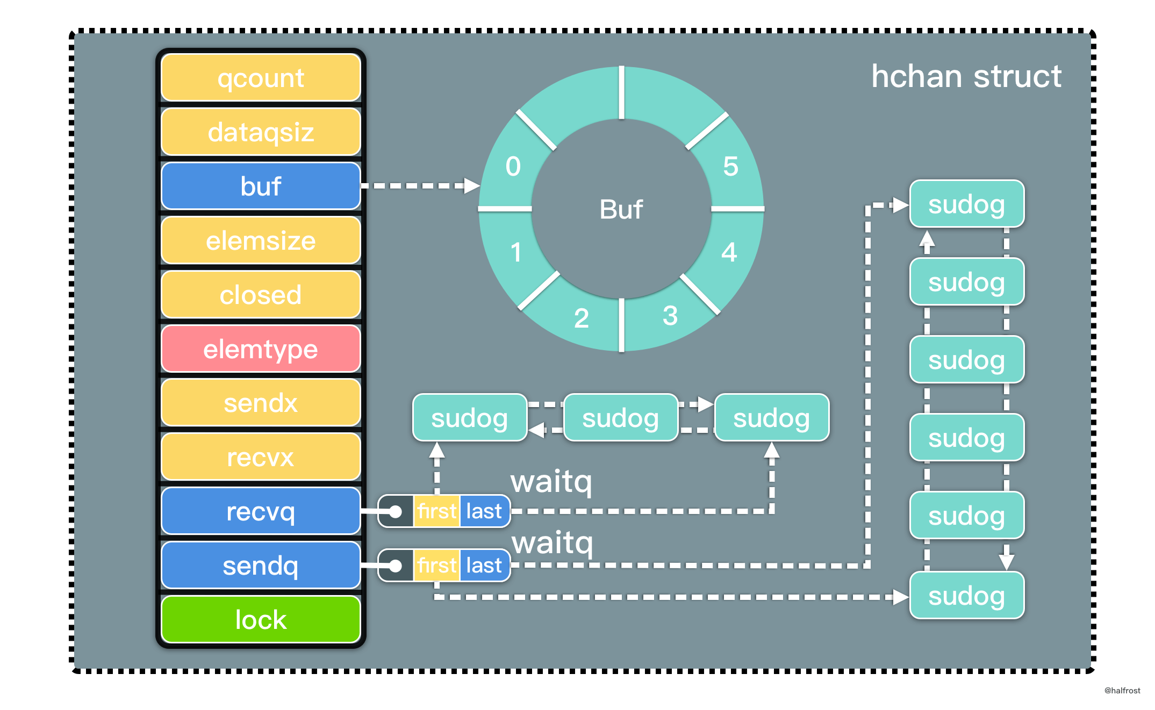Click the closed field box
Image resolution: width=1155 pixels, height=710 pixels.
point(261,295)
